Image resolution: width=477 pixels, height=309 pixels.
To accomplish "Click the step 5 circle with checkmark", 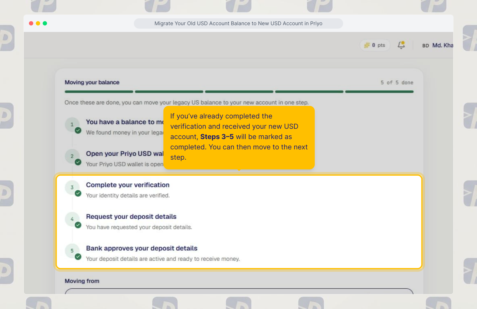I will [x=73, y=251].
